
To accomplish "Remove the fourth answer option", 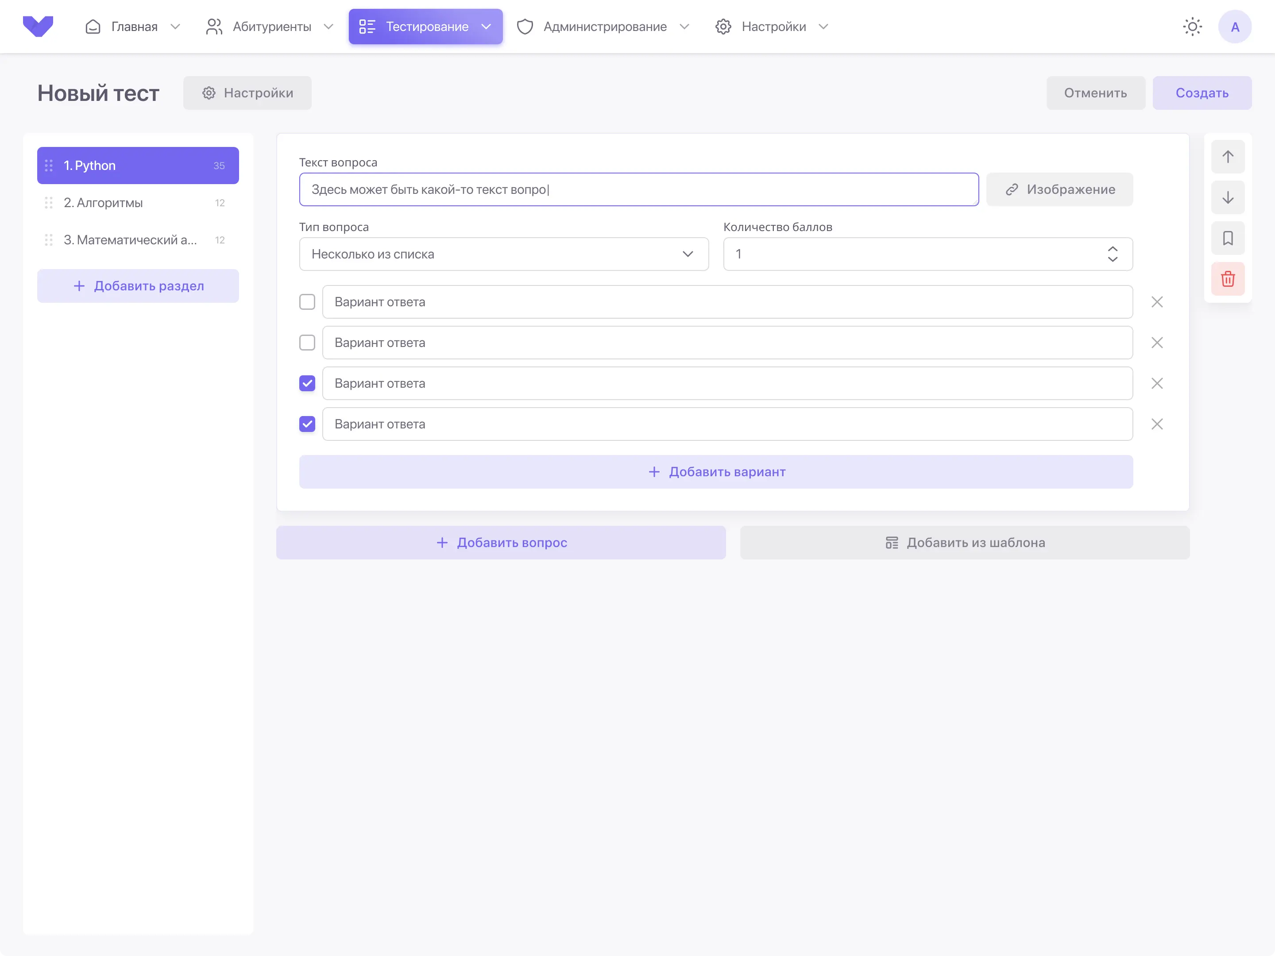I will tap(1157, 424).
